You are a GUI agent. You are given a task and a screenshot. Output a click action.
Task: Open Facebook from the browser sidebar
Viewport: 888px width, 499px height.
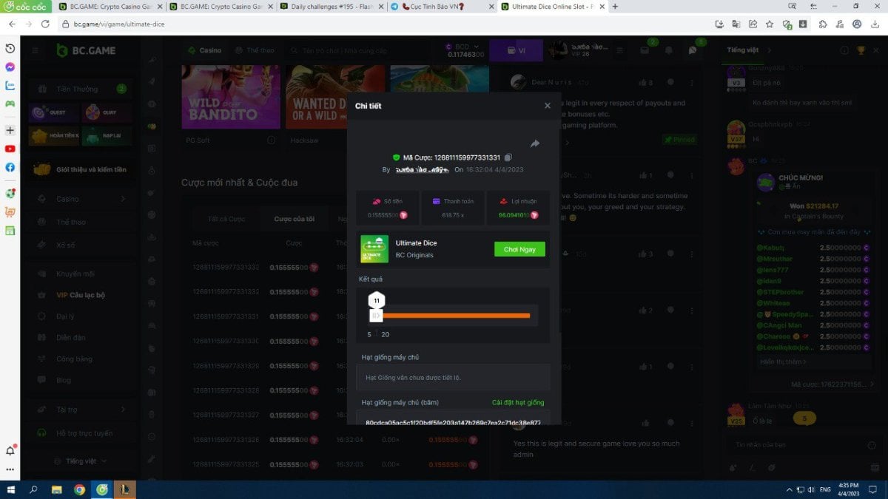click(x=10, y=167)
